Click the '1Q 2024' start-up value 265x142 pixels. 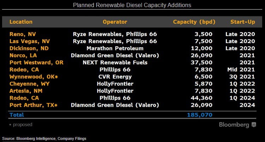coord(242,98)
